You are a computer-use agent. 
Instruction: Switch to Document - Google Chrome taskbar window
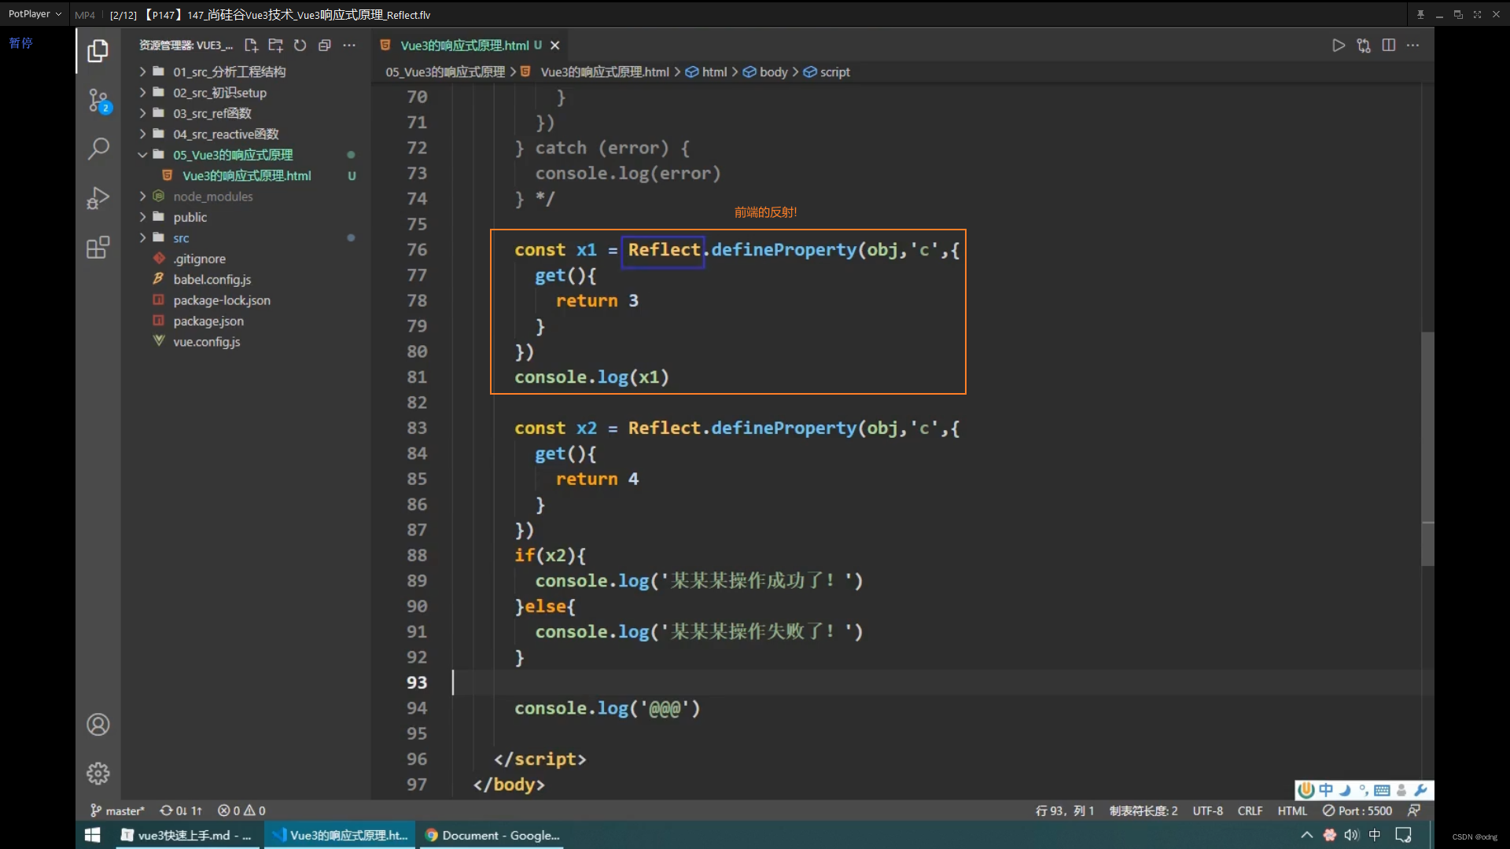click(x=492, y=836)
